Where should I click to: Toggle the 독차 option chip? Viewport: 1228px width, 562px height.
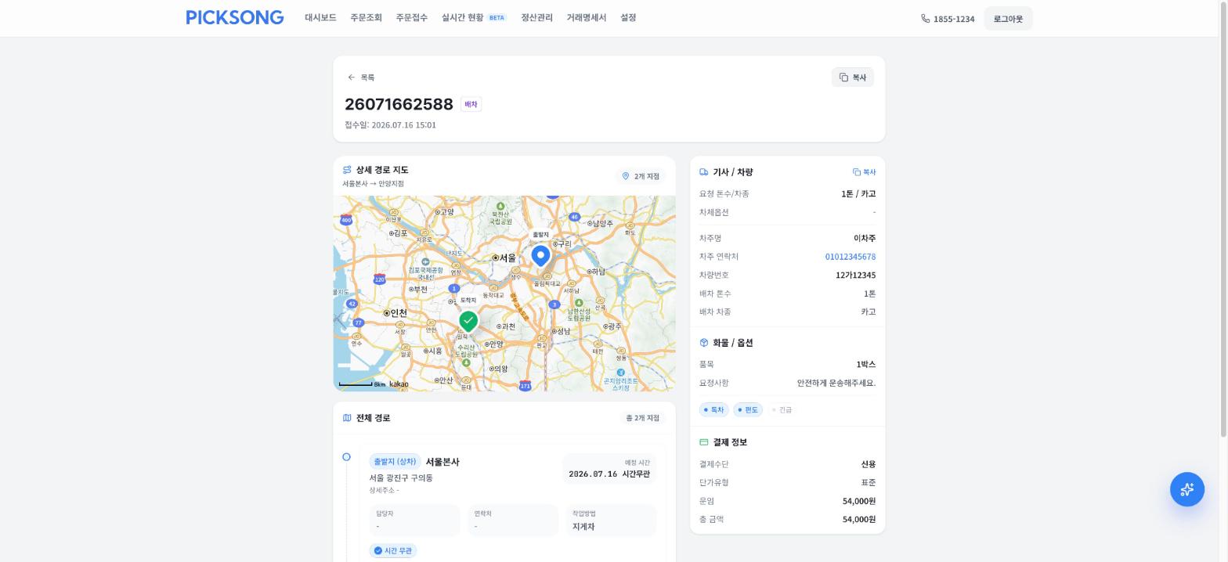713,409
